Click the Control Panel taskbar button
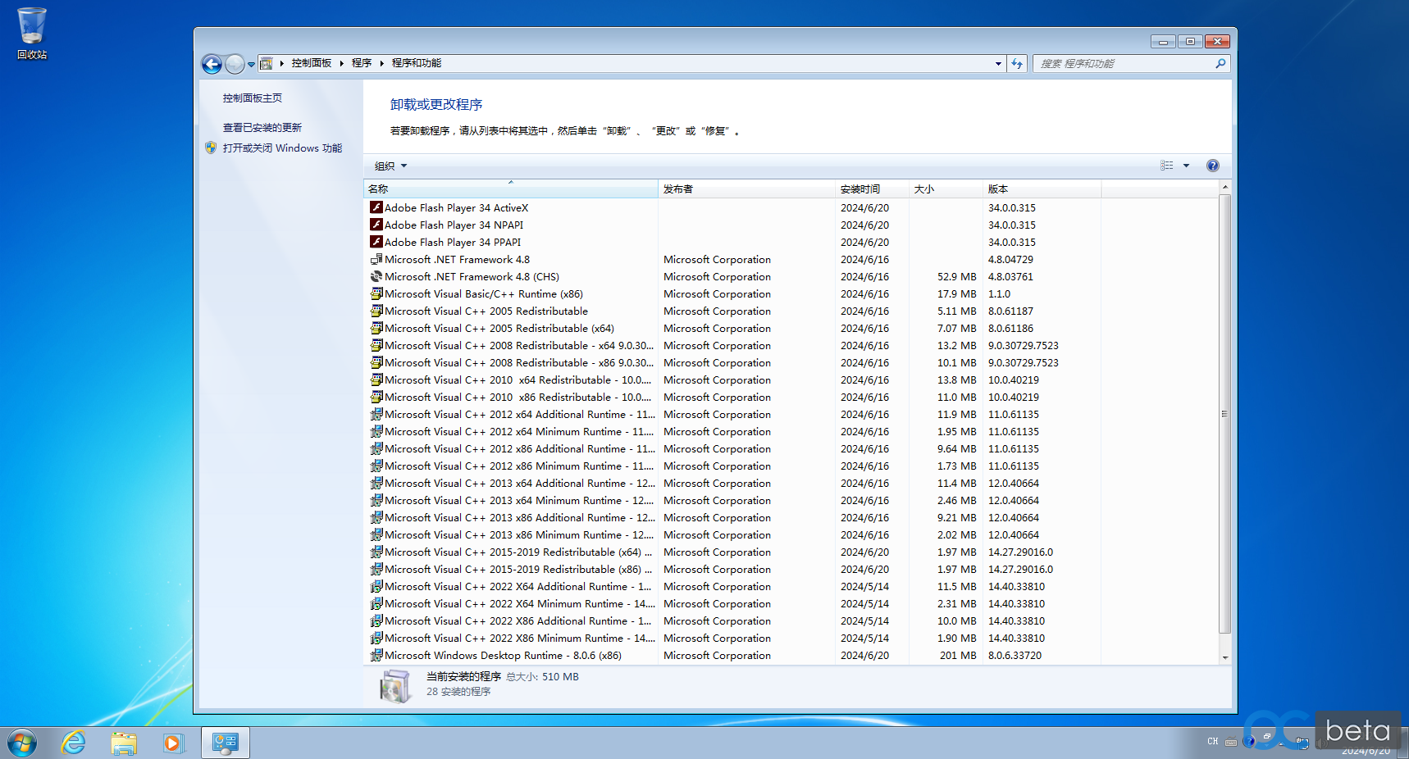This screenshot has height=759, width=1409. (x=225, y=743)
